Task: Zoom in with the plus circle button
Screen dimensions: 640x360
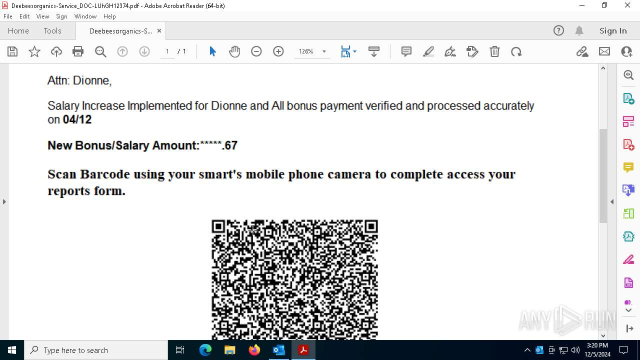Action: click(278, 51)
